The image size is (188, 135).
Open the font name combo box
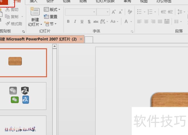click(x=81, y=12)
